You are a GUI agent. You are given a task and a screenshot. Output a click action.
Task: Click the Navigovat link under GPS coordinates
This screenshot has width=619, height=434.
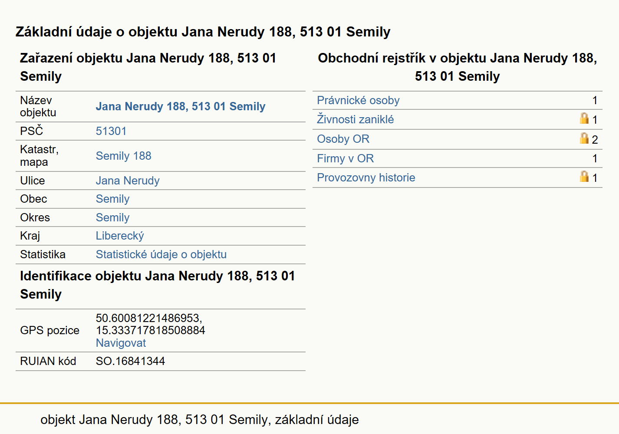pyautogui.click(x=121, y=343)
